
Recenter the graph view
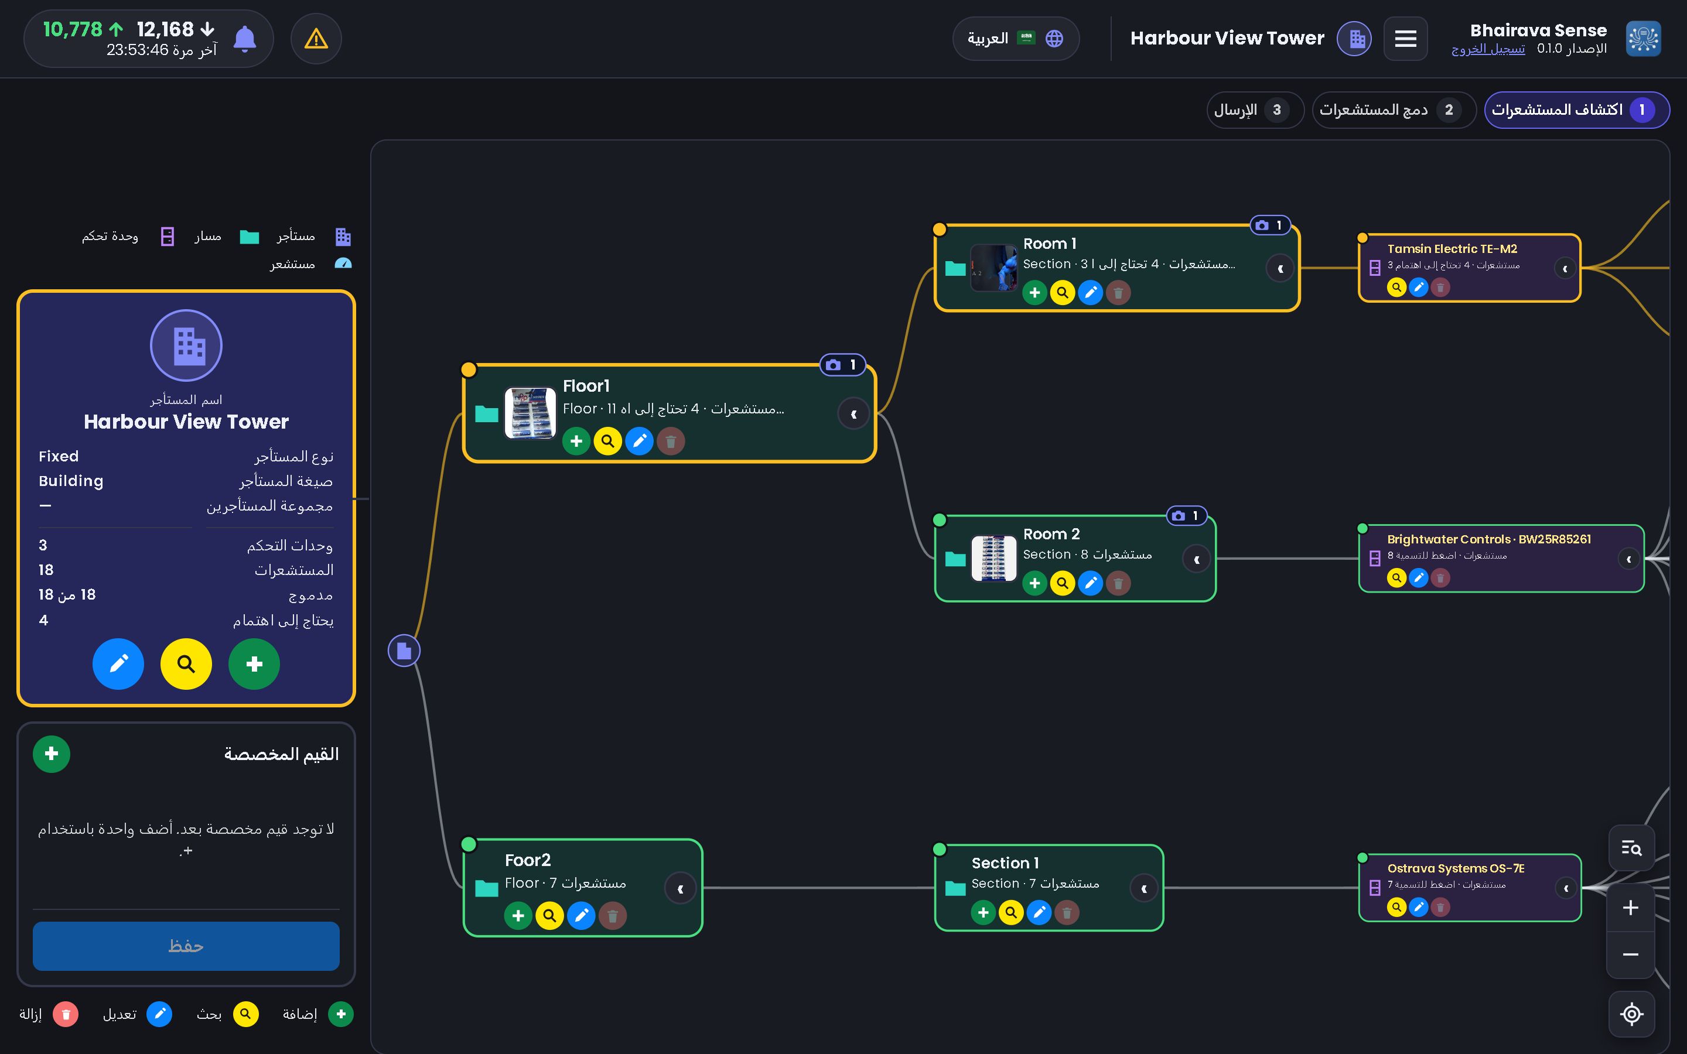coord(1631,1014)
